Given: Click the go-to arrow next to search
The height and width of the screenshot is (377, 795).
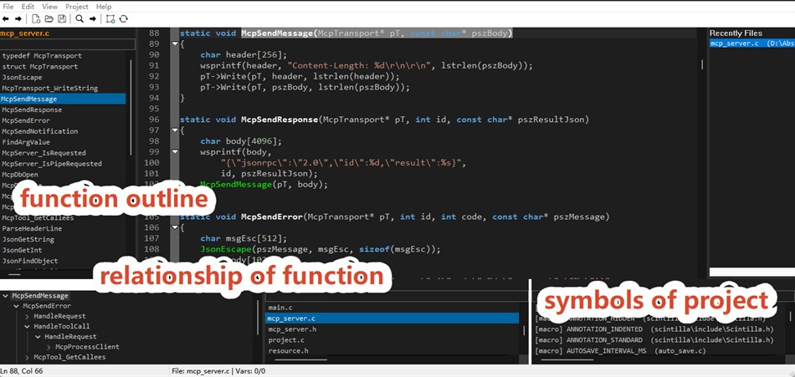Looking at the screenshot, I should pos(93,18).
